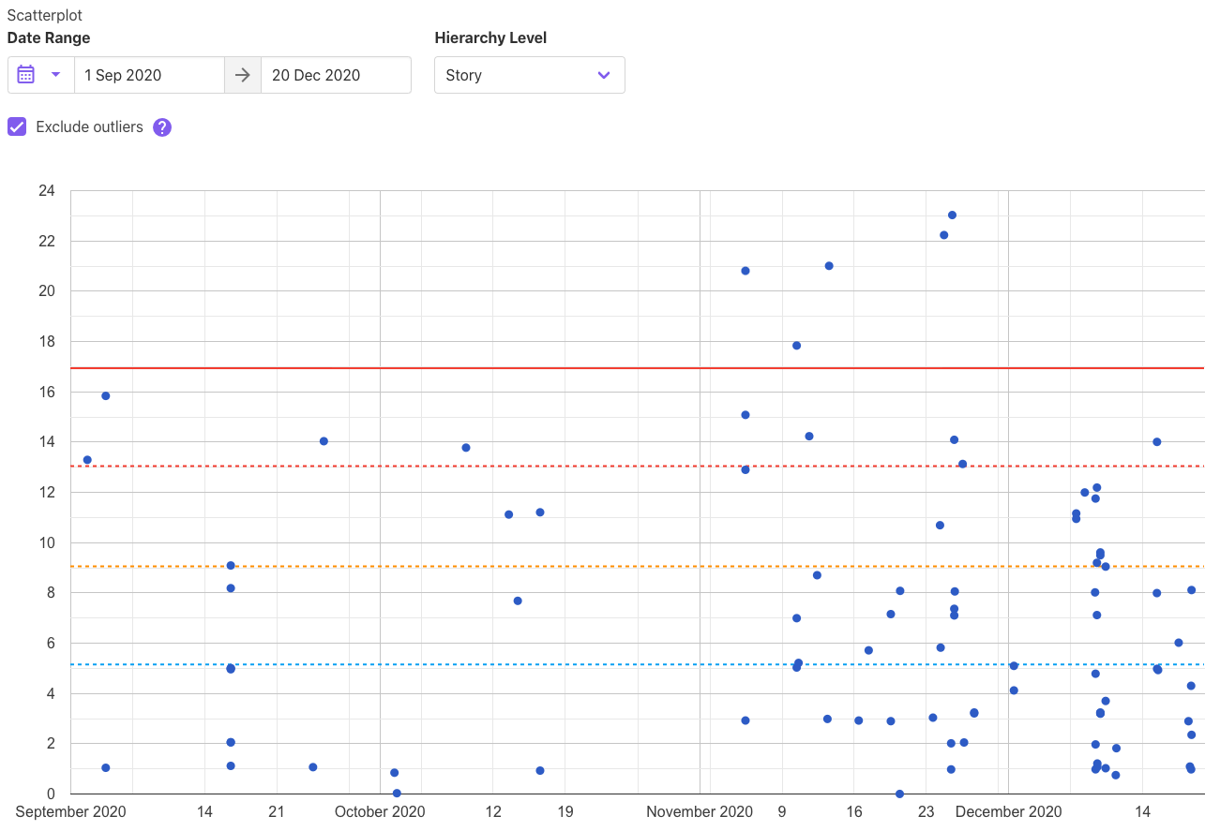Open the calendar icon date picker
Image resolution: width=1220 pixels, height=831 pixels.
26,75
